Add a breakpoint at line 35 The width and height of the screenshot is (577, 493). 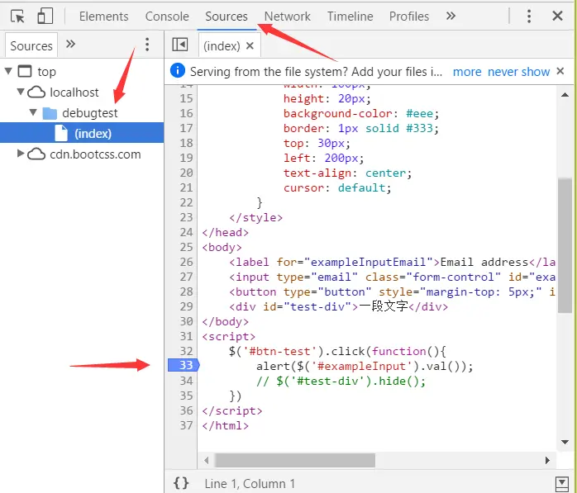186,396
